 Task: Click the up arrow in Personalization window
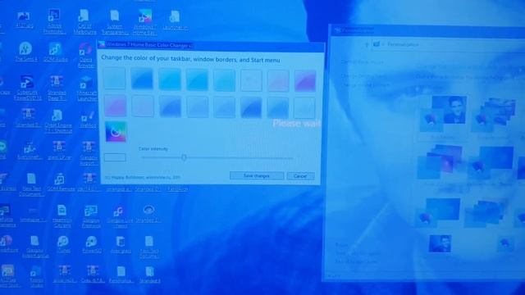pyautogui.click(x=367, y=44)
